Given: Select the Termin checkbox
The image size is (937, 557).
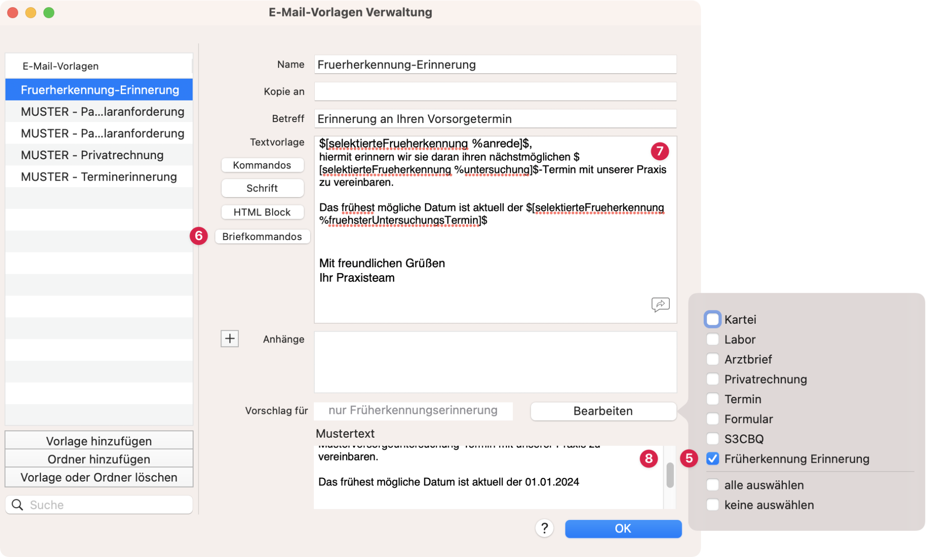Looking at the screenshot, I should (712, 399).
